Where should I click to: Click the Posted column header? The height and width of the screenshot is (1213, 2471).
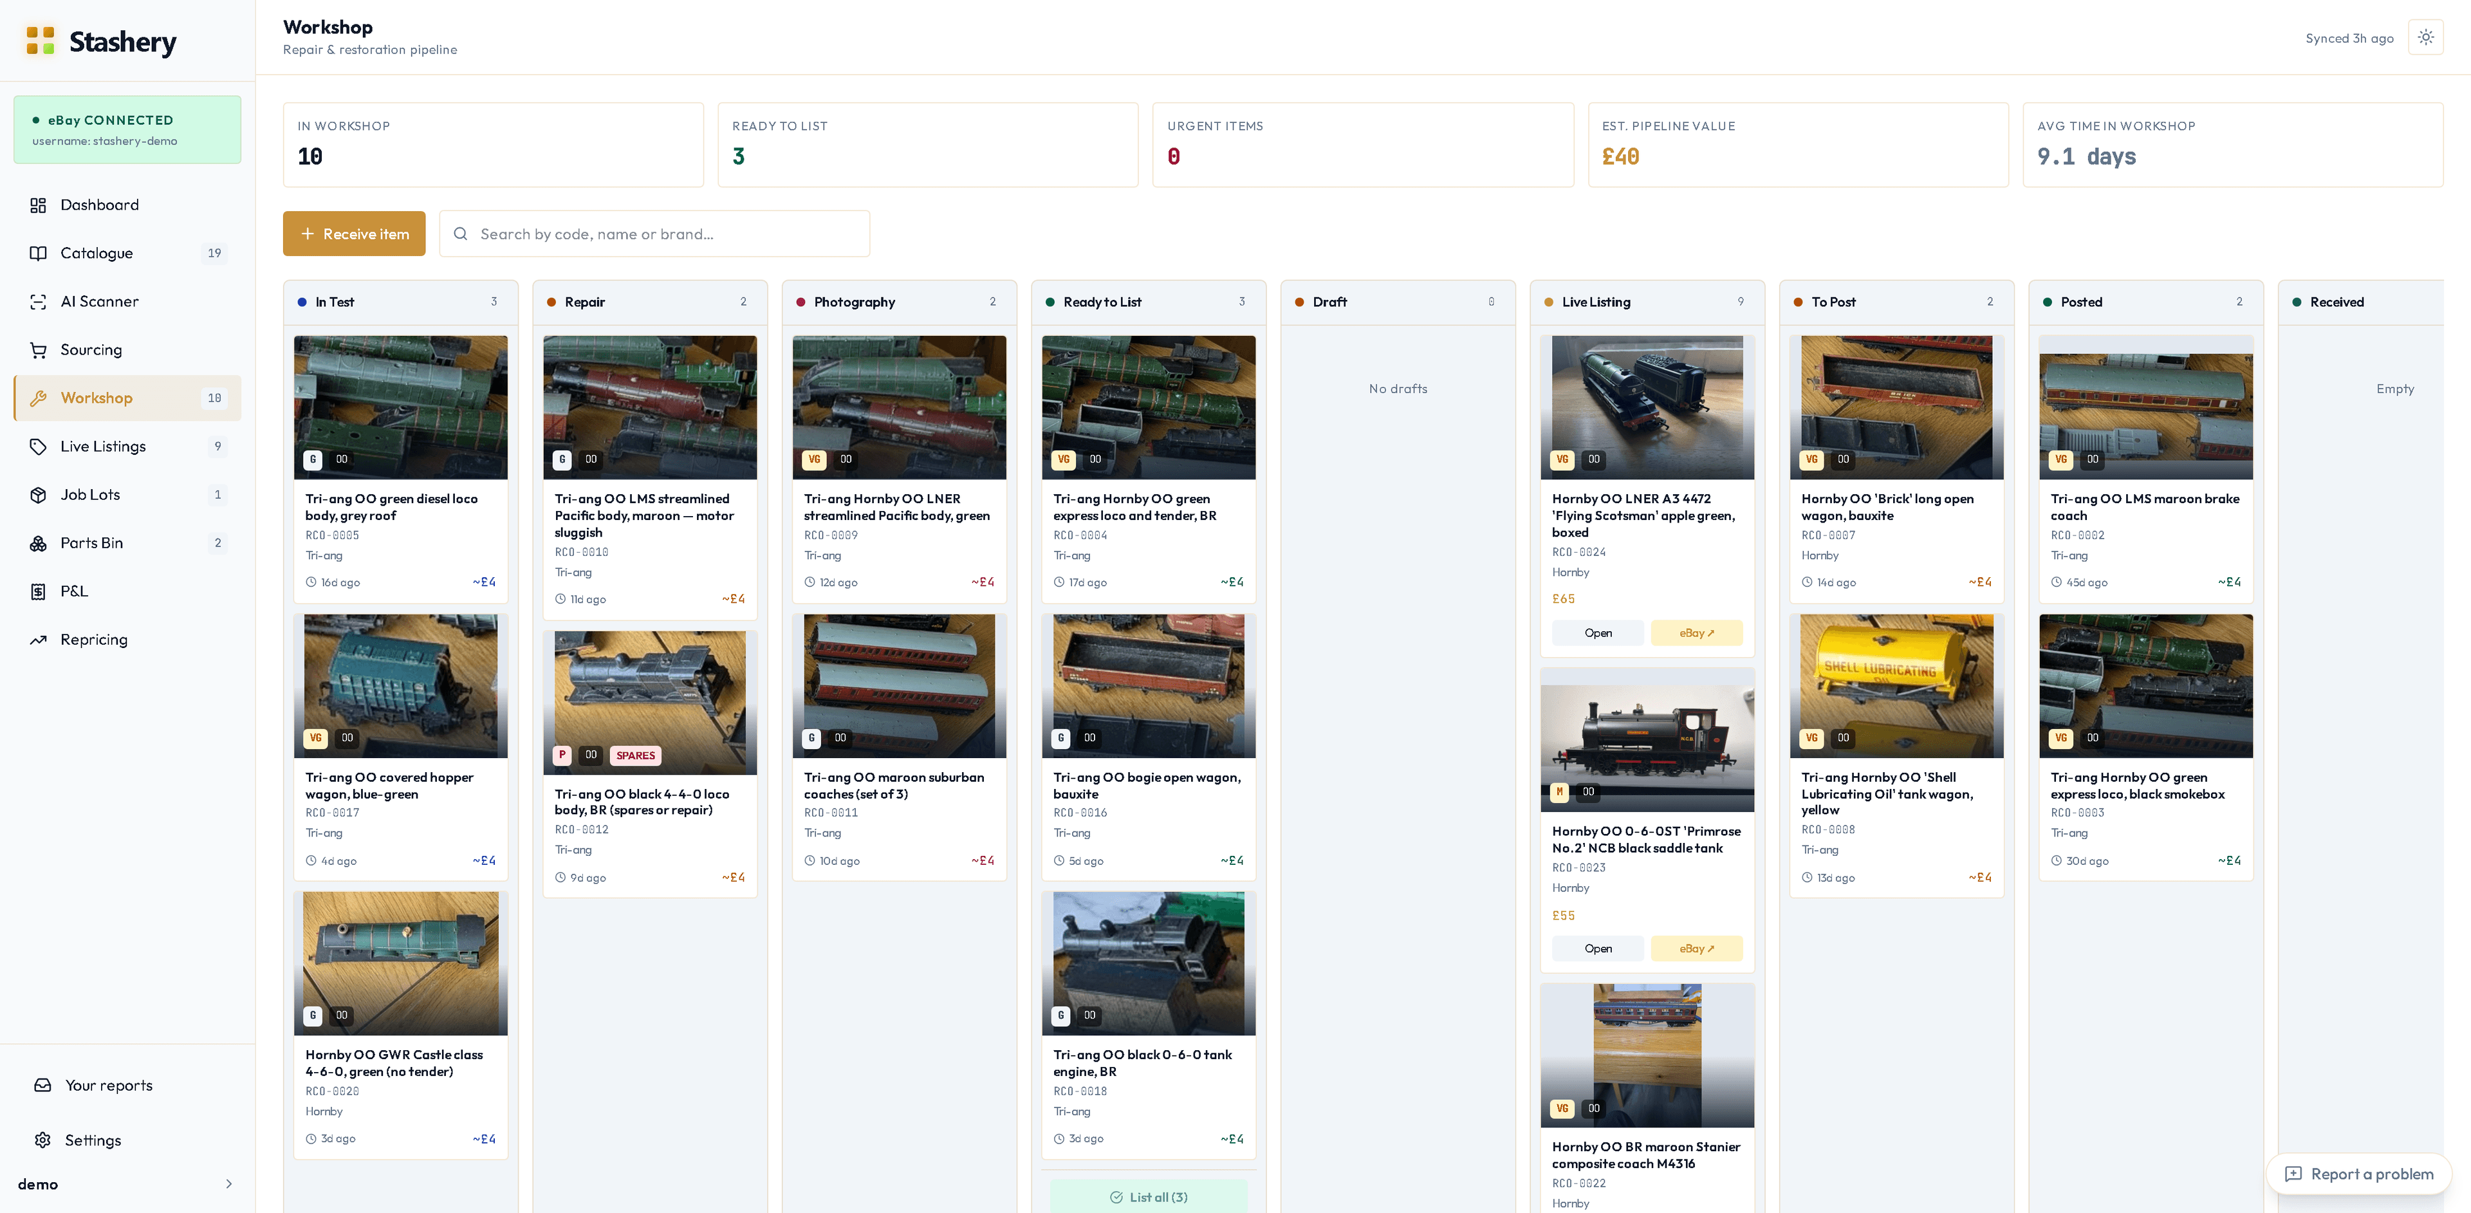[x=2147, y=302]
